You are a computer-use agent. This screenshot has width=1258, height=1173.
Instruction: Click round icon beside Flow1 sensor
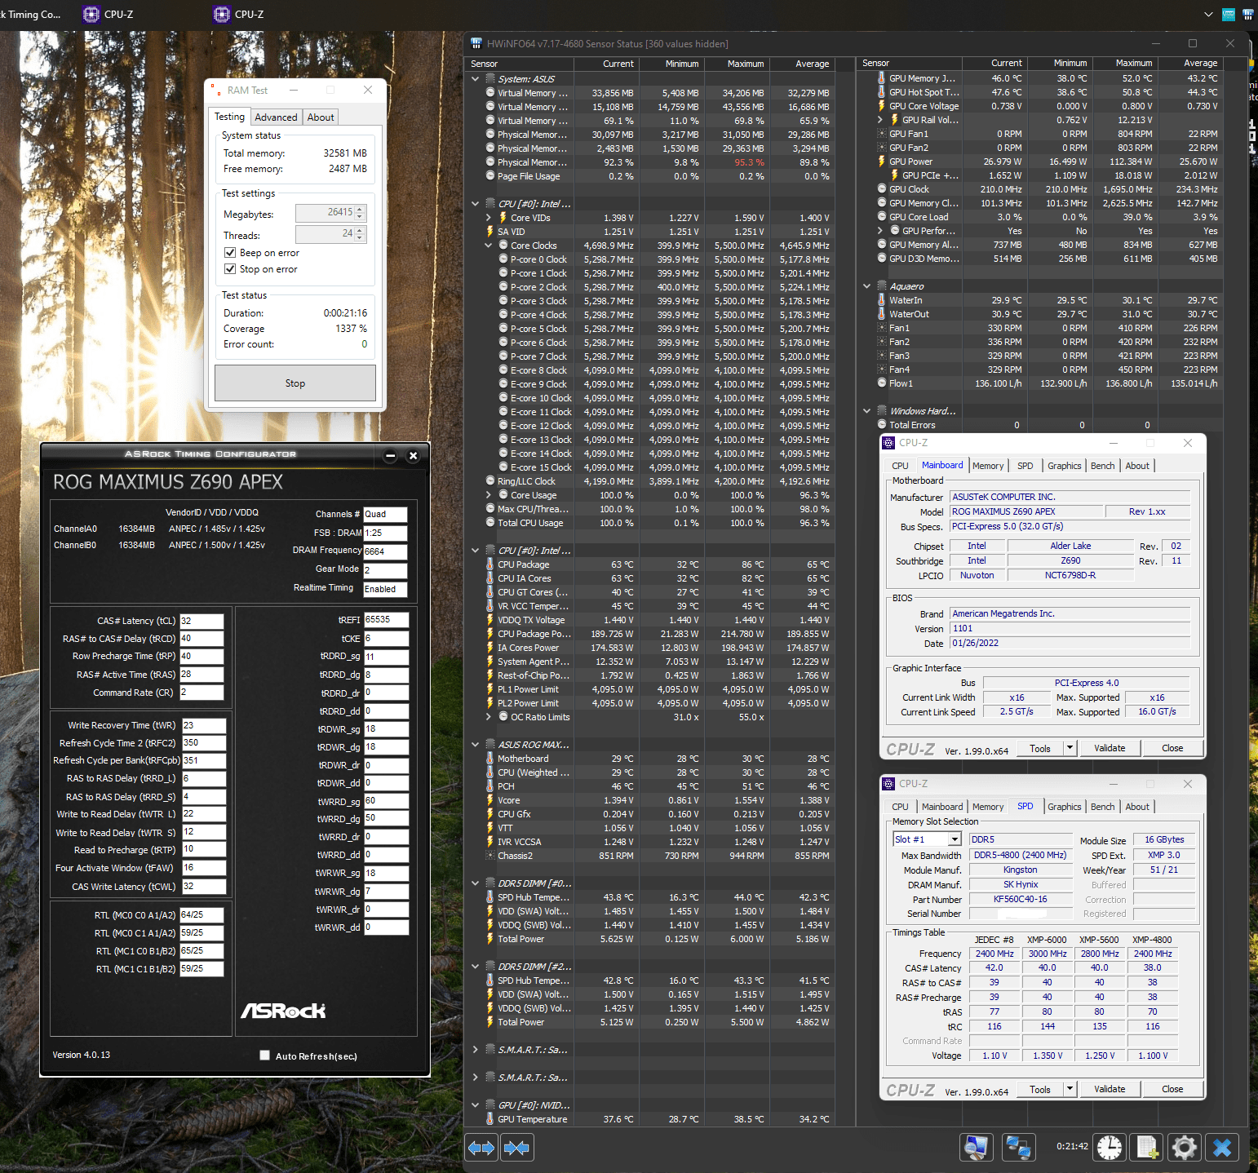(x=881, y=383)
